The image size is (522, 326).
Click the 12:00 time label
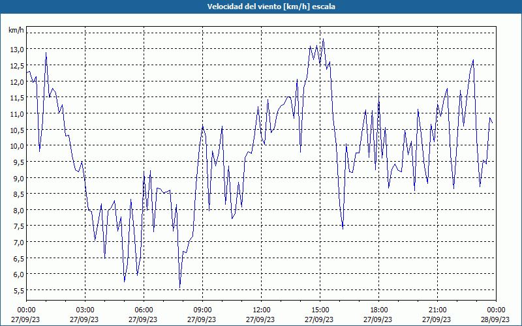click(262, 310)
